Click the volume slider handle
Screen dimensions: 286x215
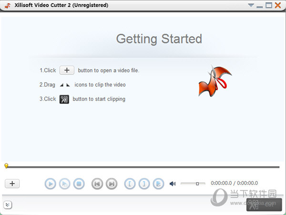click(x=197, y=184)
